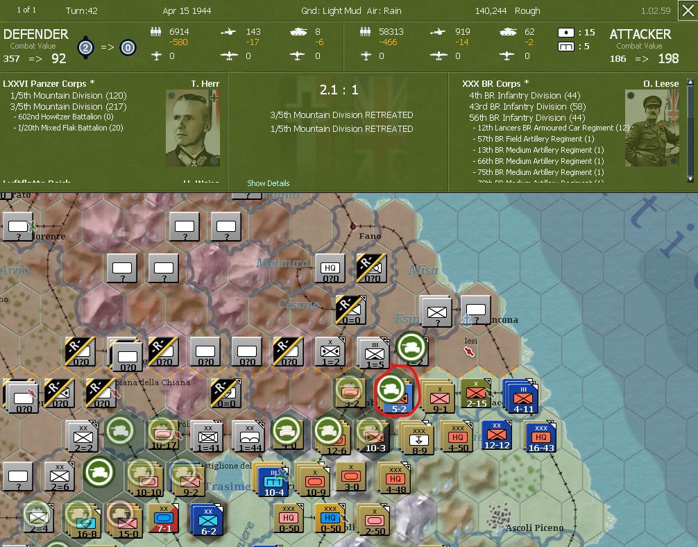
Task: Click defender fort level 2 badge
Action: point(86,47)
